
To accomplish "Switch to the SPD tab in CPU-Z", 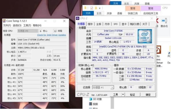I will (116, 24).
